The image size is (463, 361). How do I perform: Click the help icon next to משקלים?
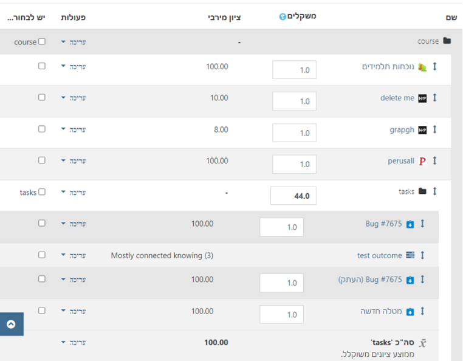[282, 16]
